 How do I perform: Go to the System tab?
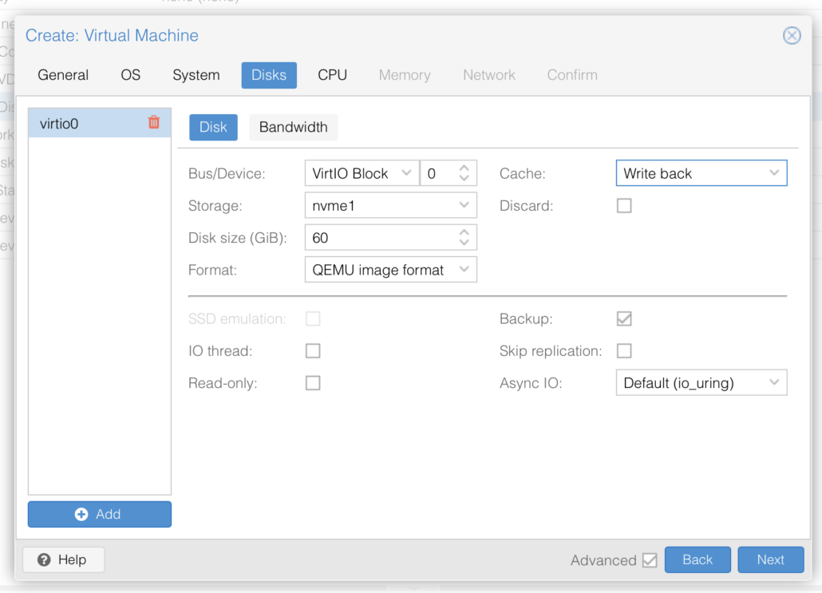(196, 75)
